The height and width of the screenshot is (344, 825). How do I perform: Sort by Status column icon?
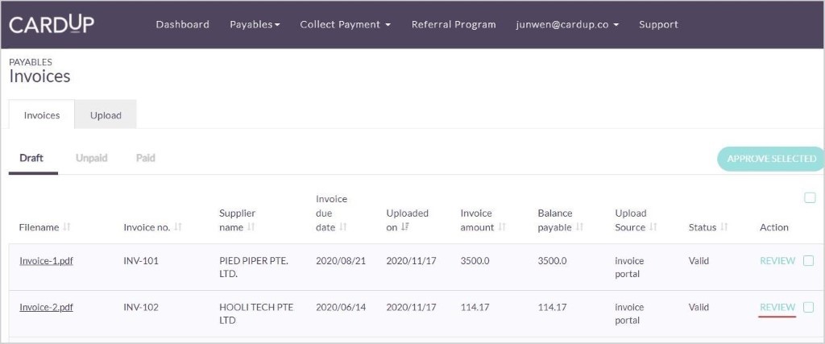click(x=724, y=228)
